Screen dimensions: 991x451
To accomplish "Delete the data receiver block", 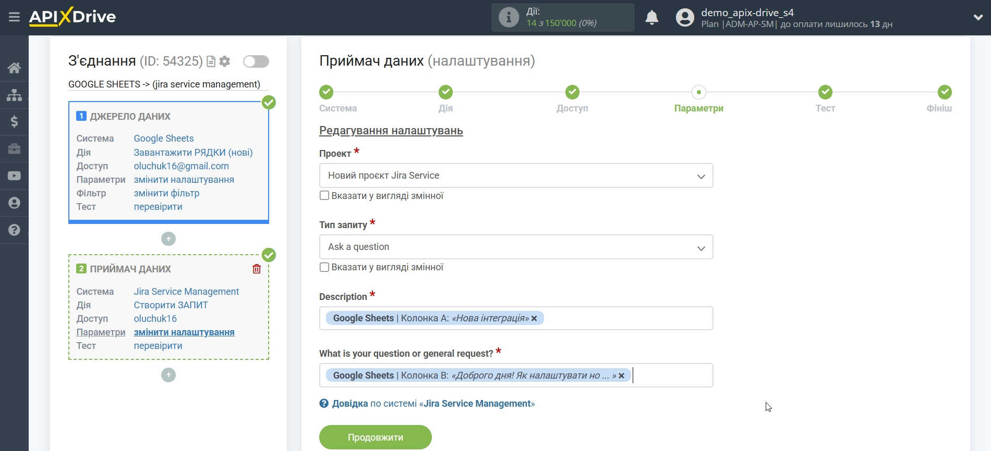I will tap(257, 269).
